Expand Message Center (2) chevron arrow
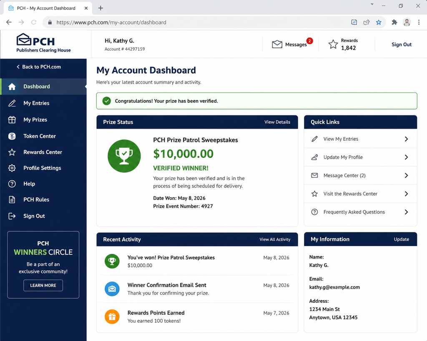Viewport: 427px width, 341px height. (406, 175)
